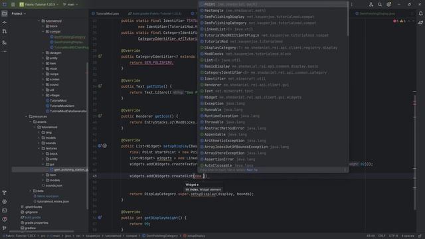Click the warnings count inspection indicator
This screenshot has width=425, height=239.
403,21
